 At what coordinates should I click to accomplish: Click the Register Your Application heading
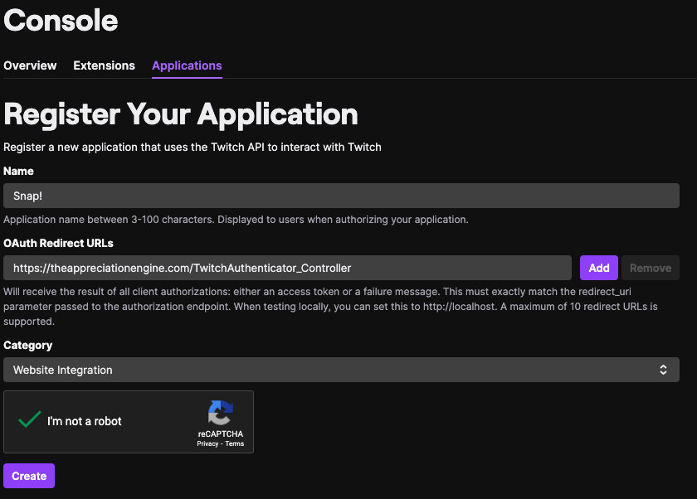point(181,115)
